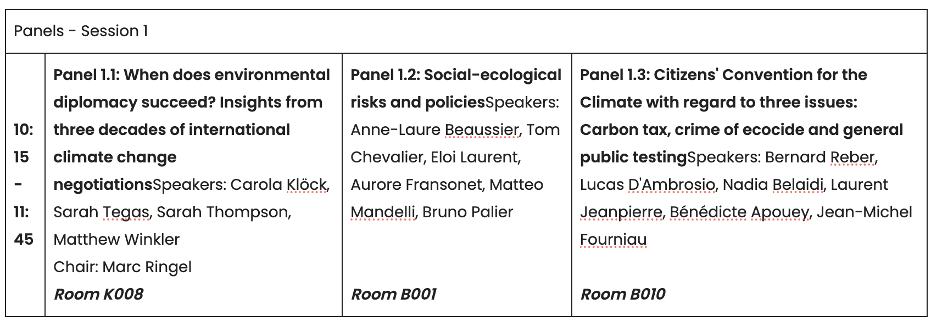
Task: Click the underlined name Belaidi
Action: click(x=798, y=185)
